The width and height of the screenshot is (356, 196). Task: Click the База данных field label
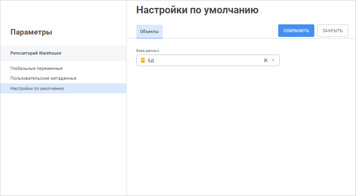click(147, 51)
